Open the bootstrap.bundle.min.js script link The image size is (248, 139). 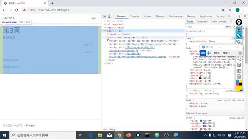pos(132,49)
